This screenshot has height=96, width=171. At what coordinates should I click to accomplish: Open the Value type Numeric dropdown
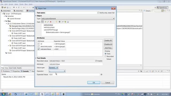tap(53, 67)
